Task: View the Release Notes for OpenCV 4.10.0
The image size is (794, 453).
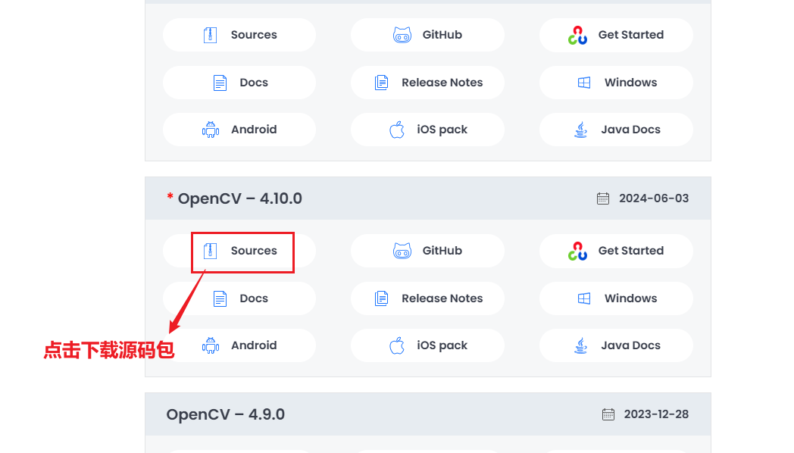Action: tap(427, 298)
